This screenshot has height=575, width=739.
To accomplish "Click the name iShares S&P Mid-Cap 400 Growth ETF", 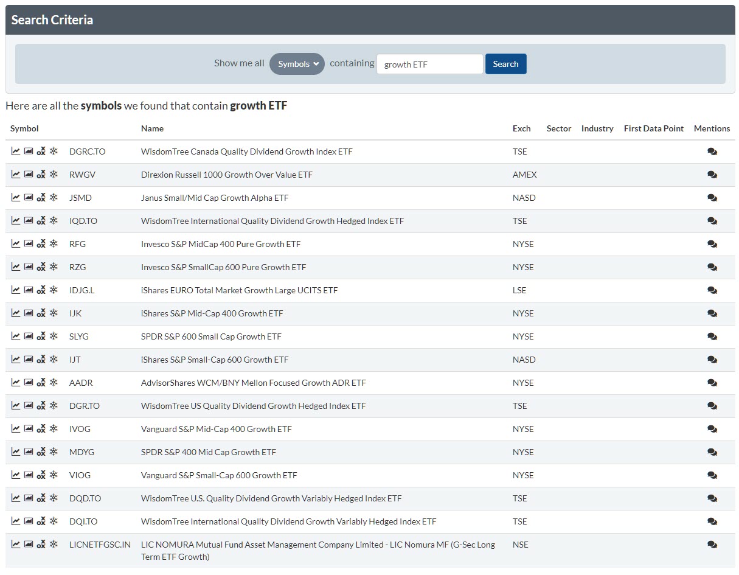I will (x=212, y=313).
